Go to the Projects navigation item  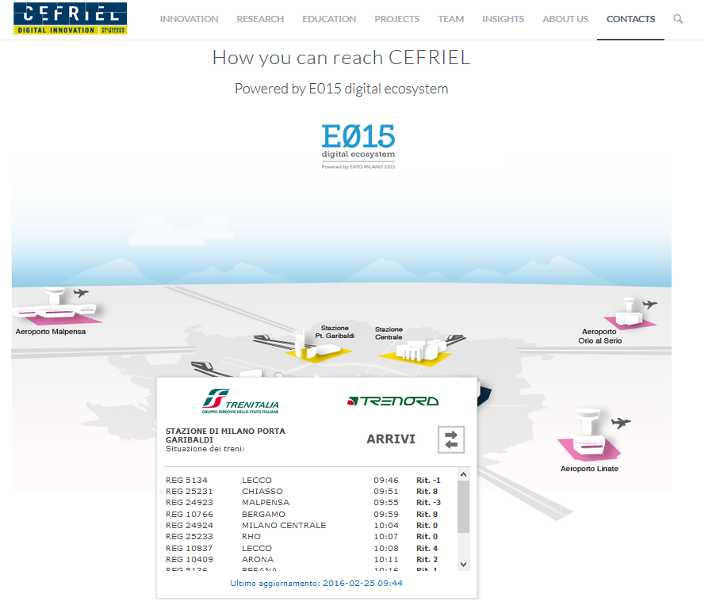(x=396, y=19)
